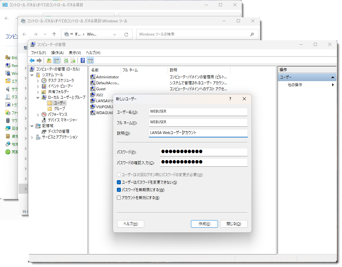342x267 pixels.
Task: Select イベント ビューアー in the tree
Action: (x=60, y=86)
